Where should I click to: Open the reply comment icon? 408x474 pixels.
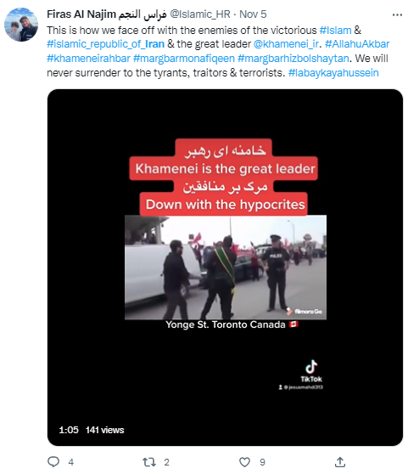click(53, 462)
